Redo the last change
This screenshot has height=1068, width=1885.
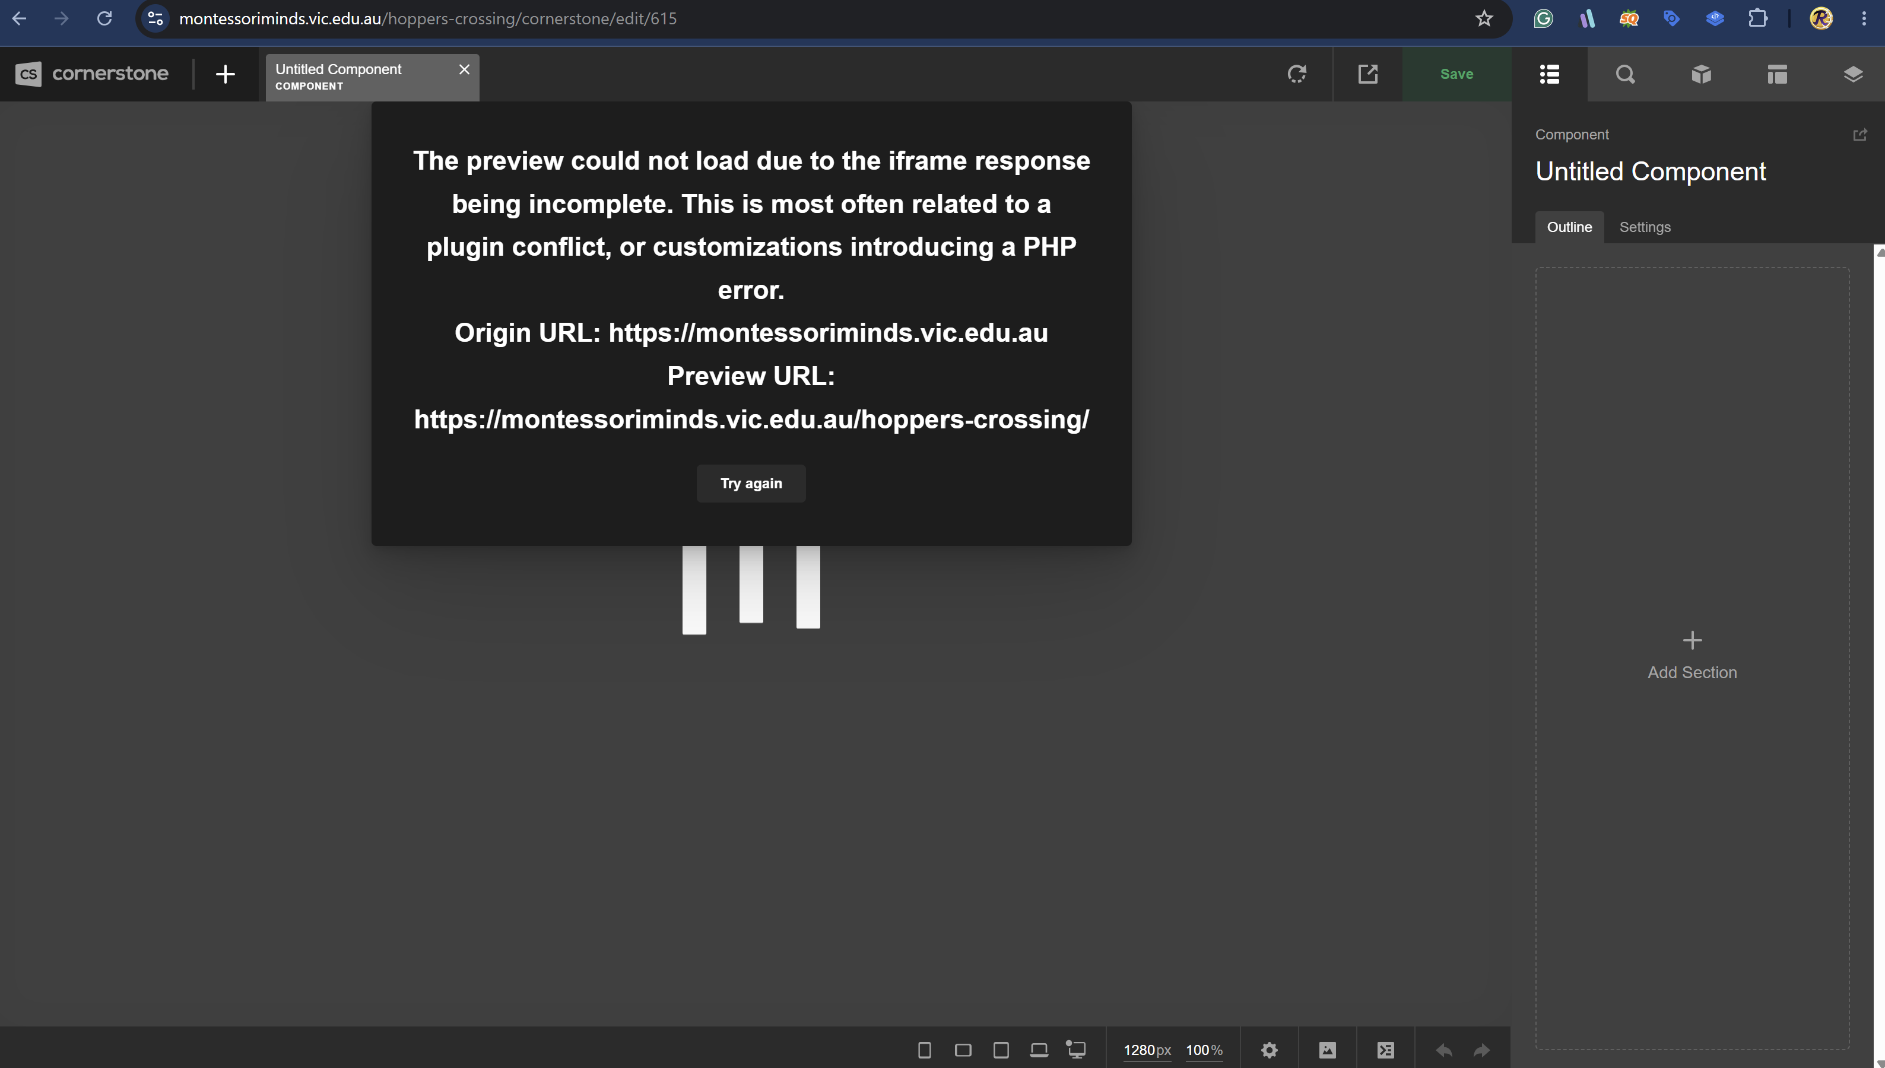pyautogui.click(x=1481, y=1050)
